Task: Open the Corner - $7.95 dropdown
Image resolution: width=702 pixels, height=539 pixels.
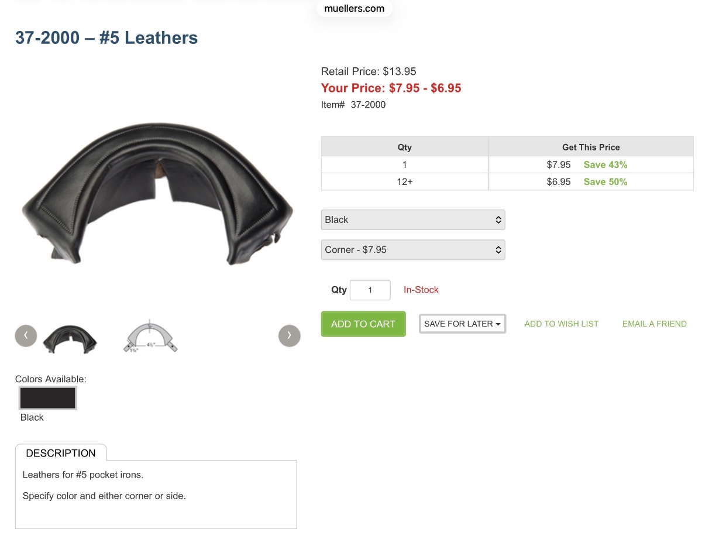Action: tap(413, 250)
